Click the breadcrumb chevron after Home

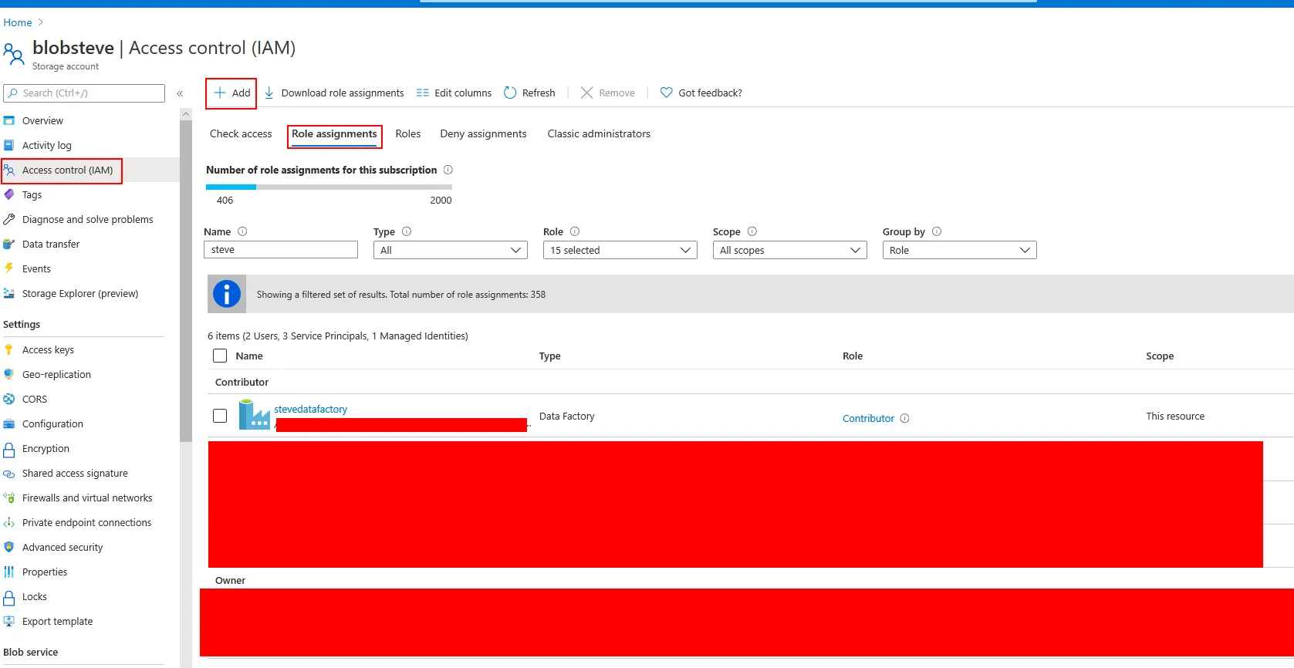(41, 22)
